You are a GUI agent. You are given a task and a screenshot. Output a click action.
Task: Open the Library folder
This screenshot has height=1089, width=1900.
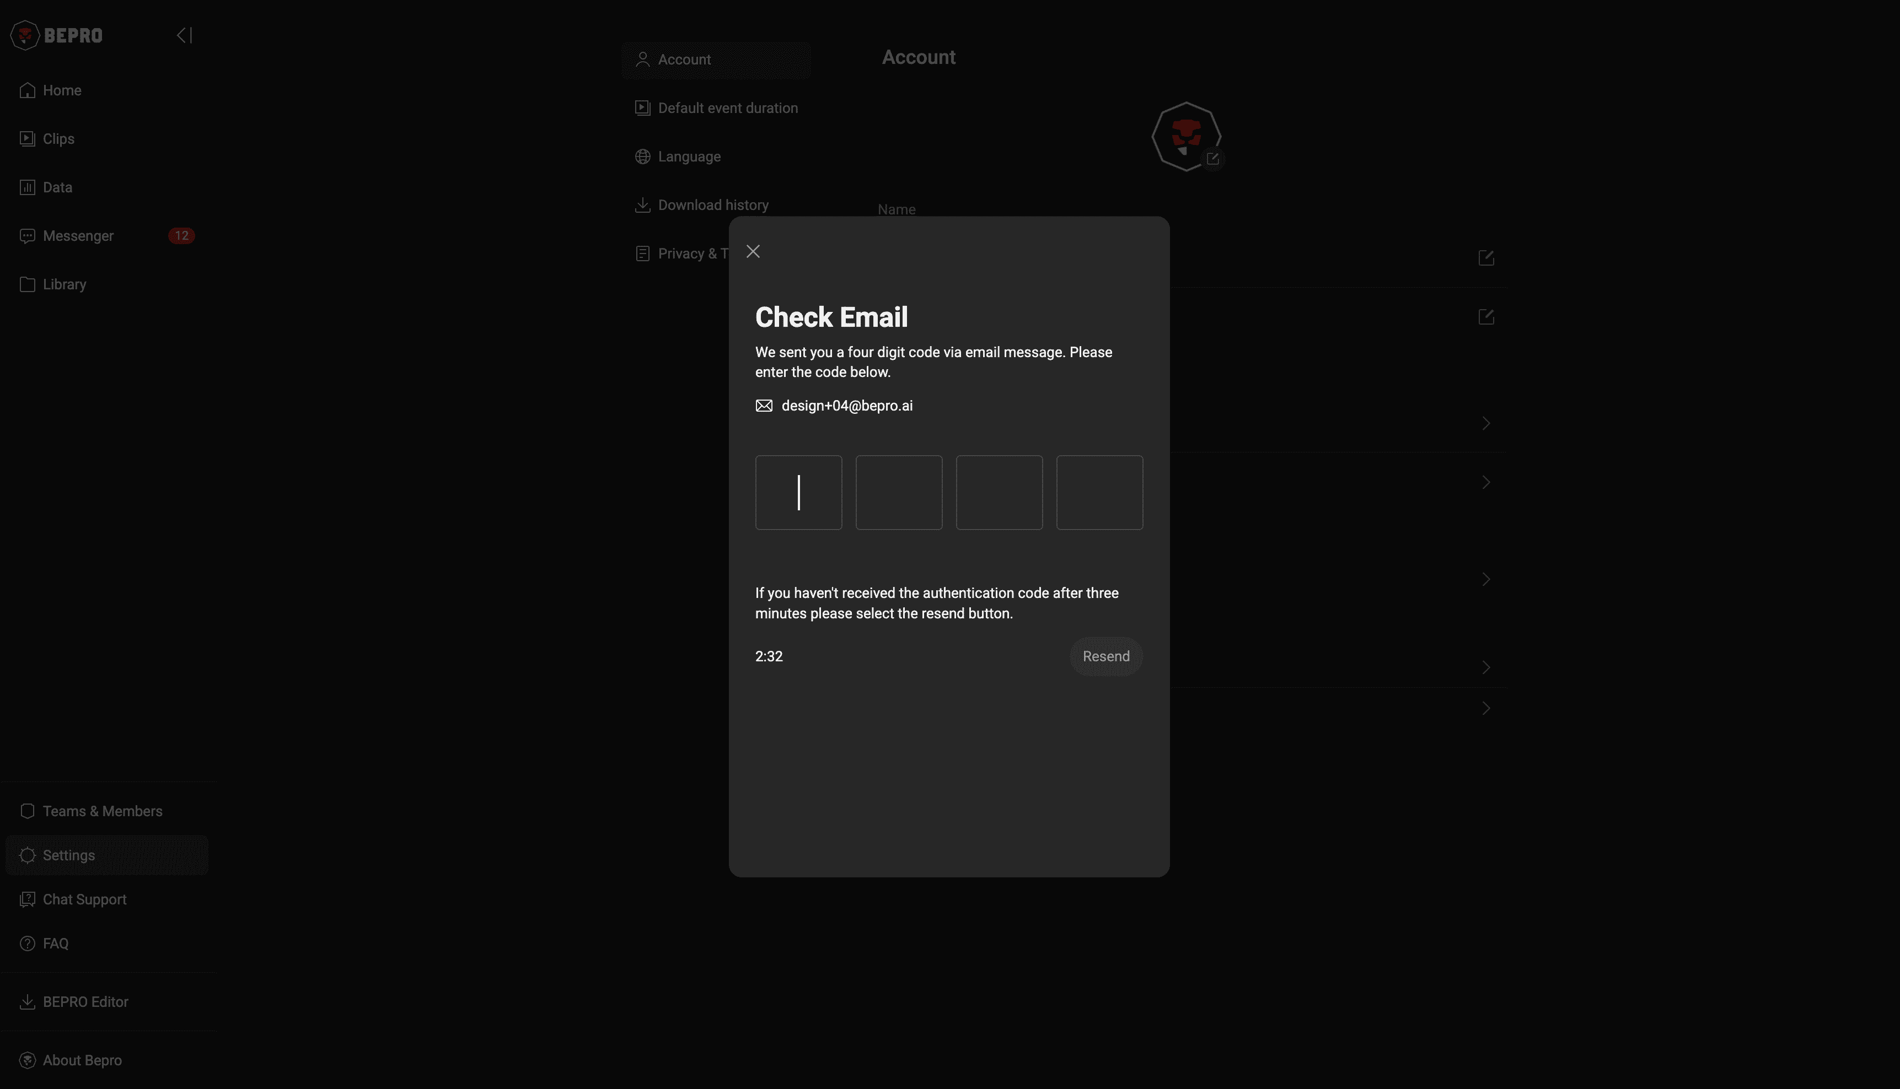(x=65, y=284)
